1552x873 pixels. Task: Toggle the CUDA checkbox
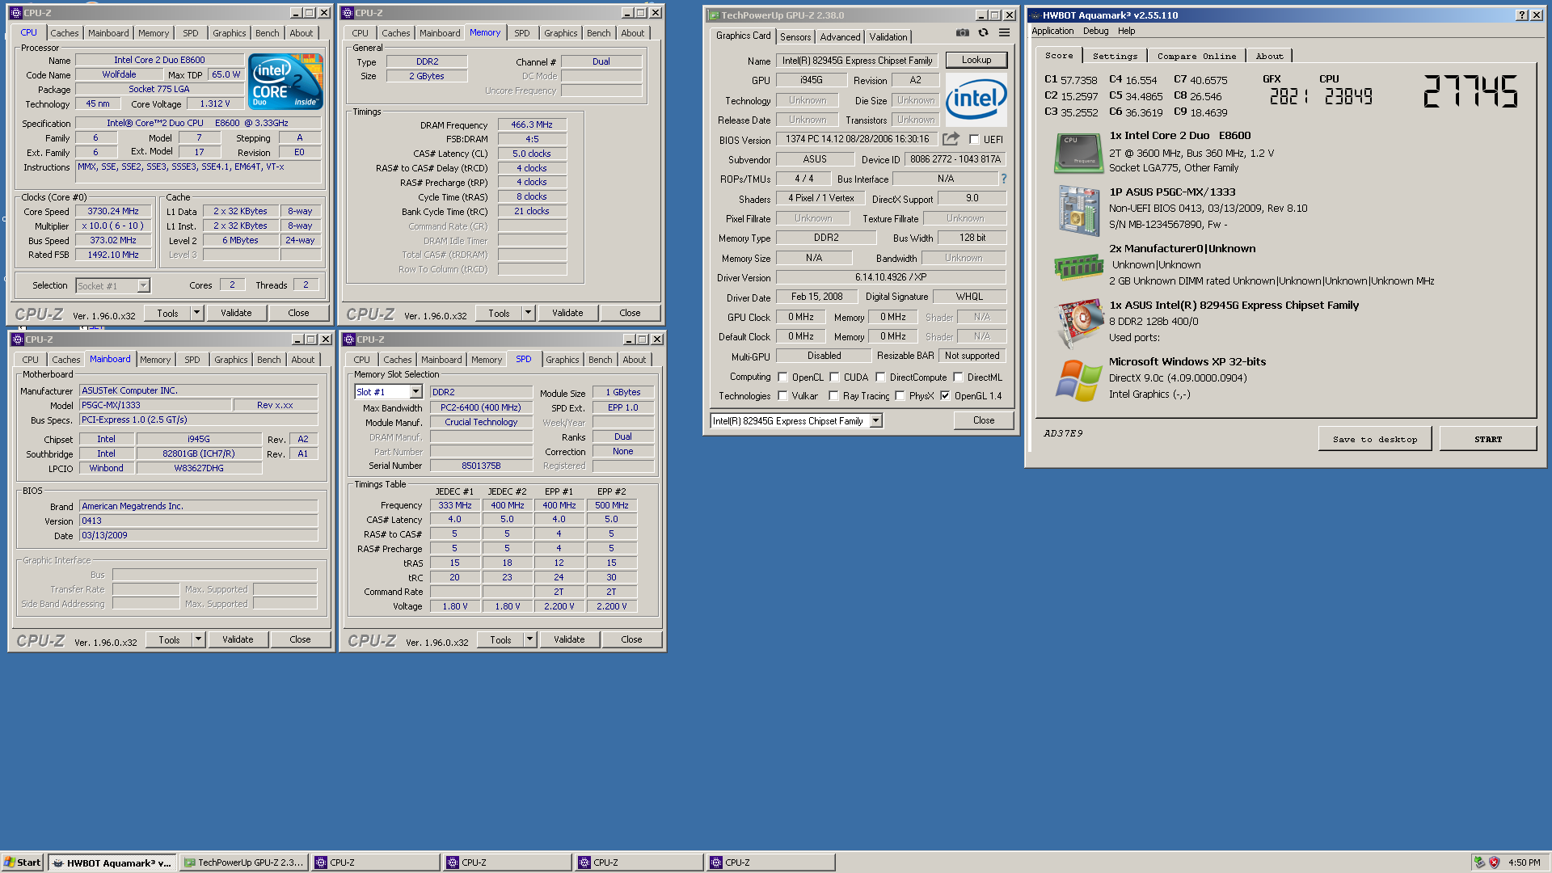pyautogui.click(x=834, y=377)
